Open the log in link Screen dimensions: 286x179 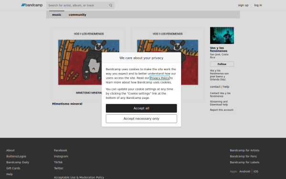(x=258, y=5)
